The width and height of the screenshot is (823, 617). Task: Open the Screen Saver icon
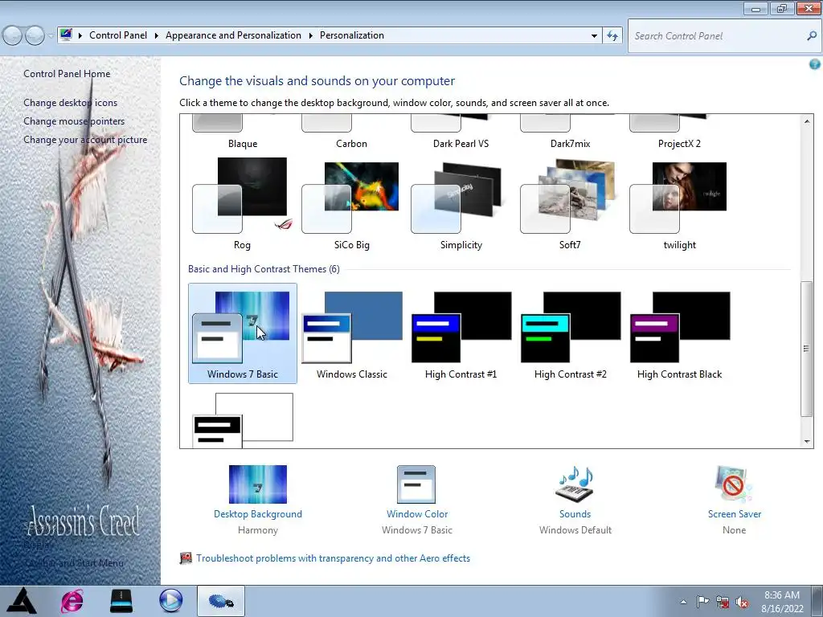pos(734,484)
